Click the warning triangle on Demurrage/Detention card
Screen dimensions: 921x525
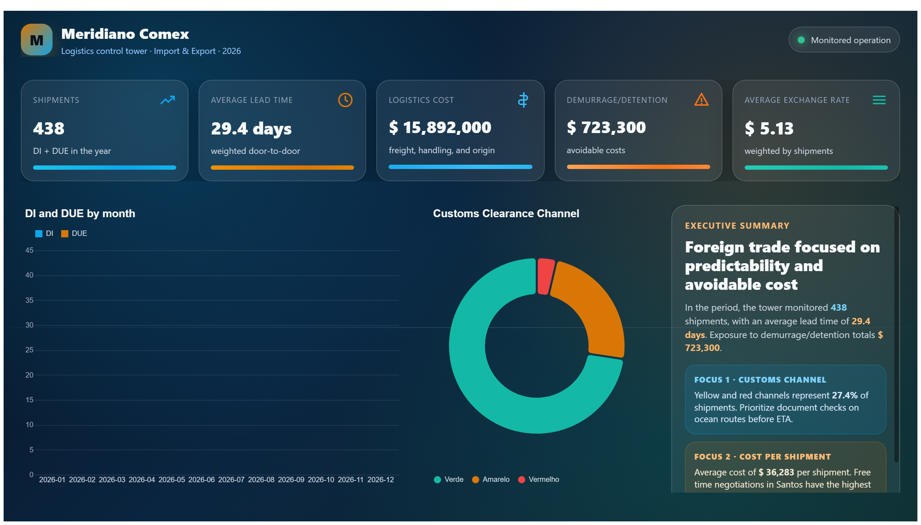point(701,100)
